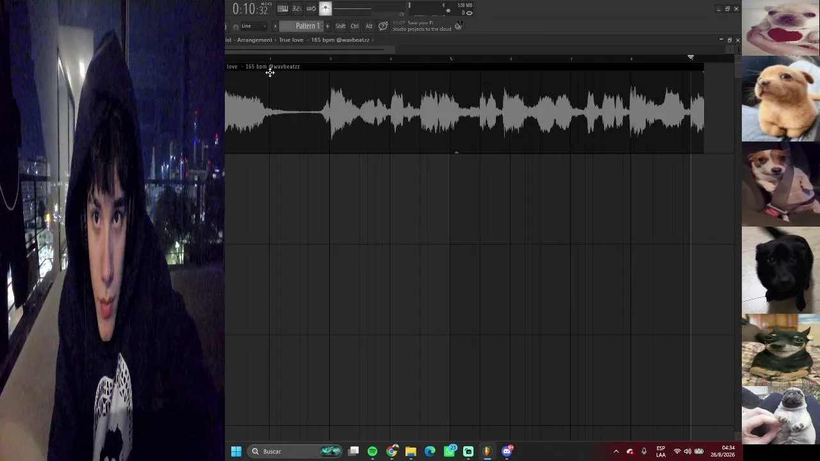Click the audio waveform clip in playlist

464,112
